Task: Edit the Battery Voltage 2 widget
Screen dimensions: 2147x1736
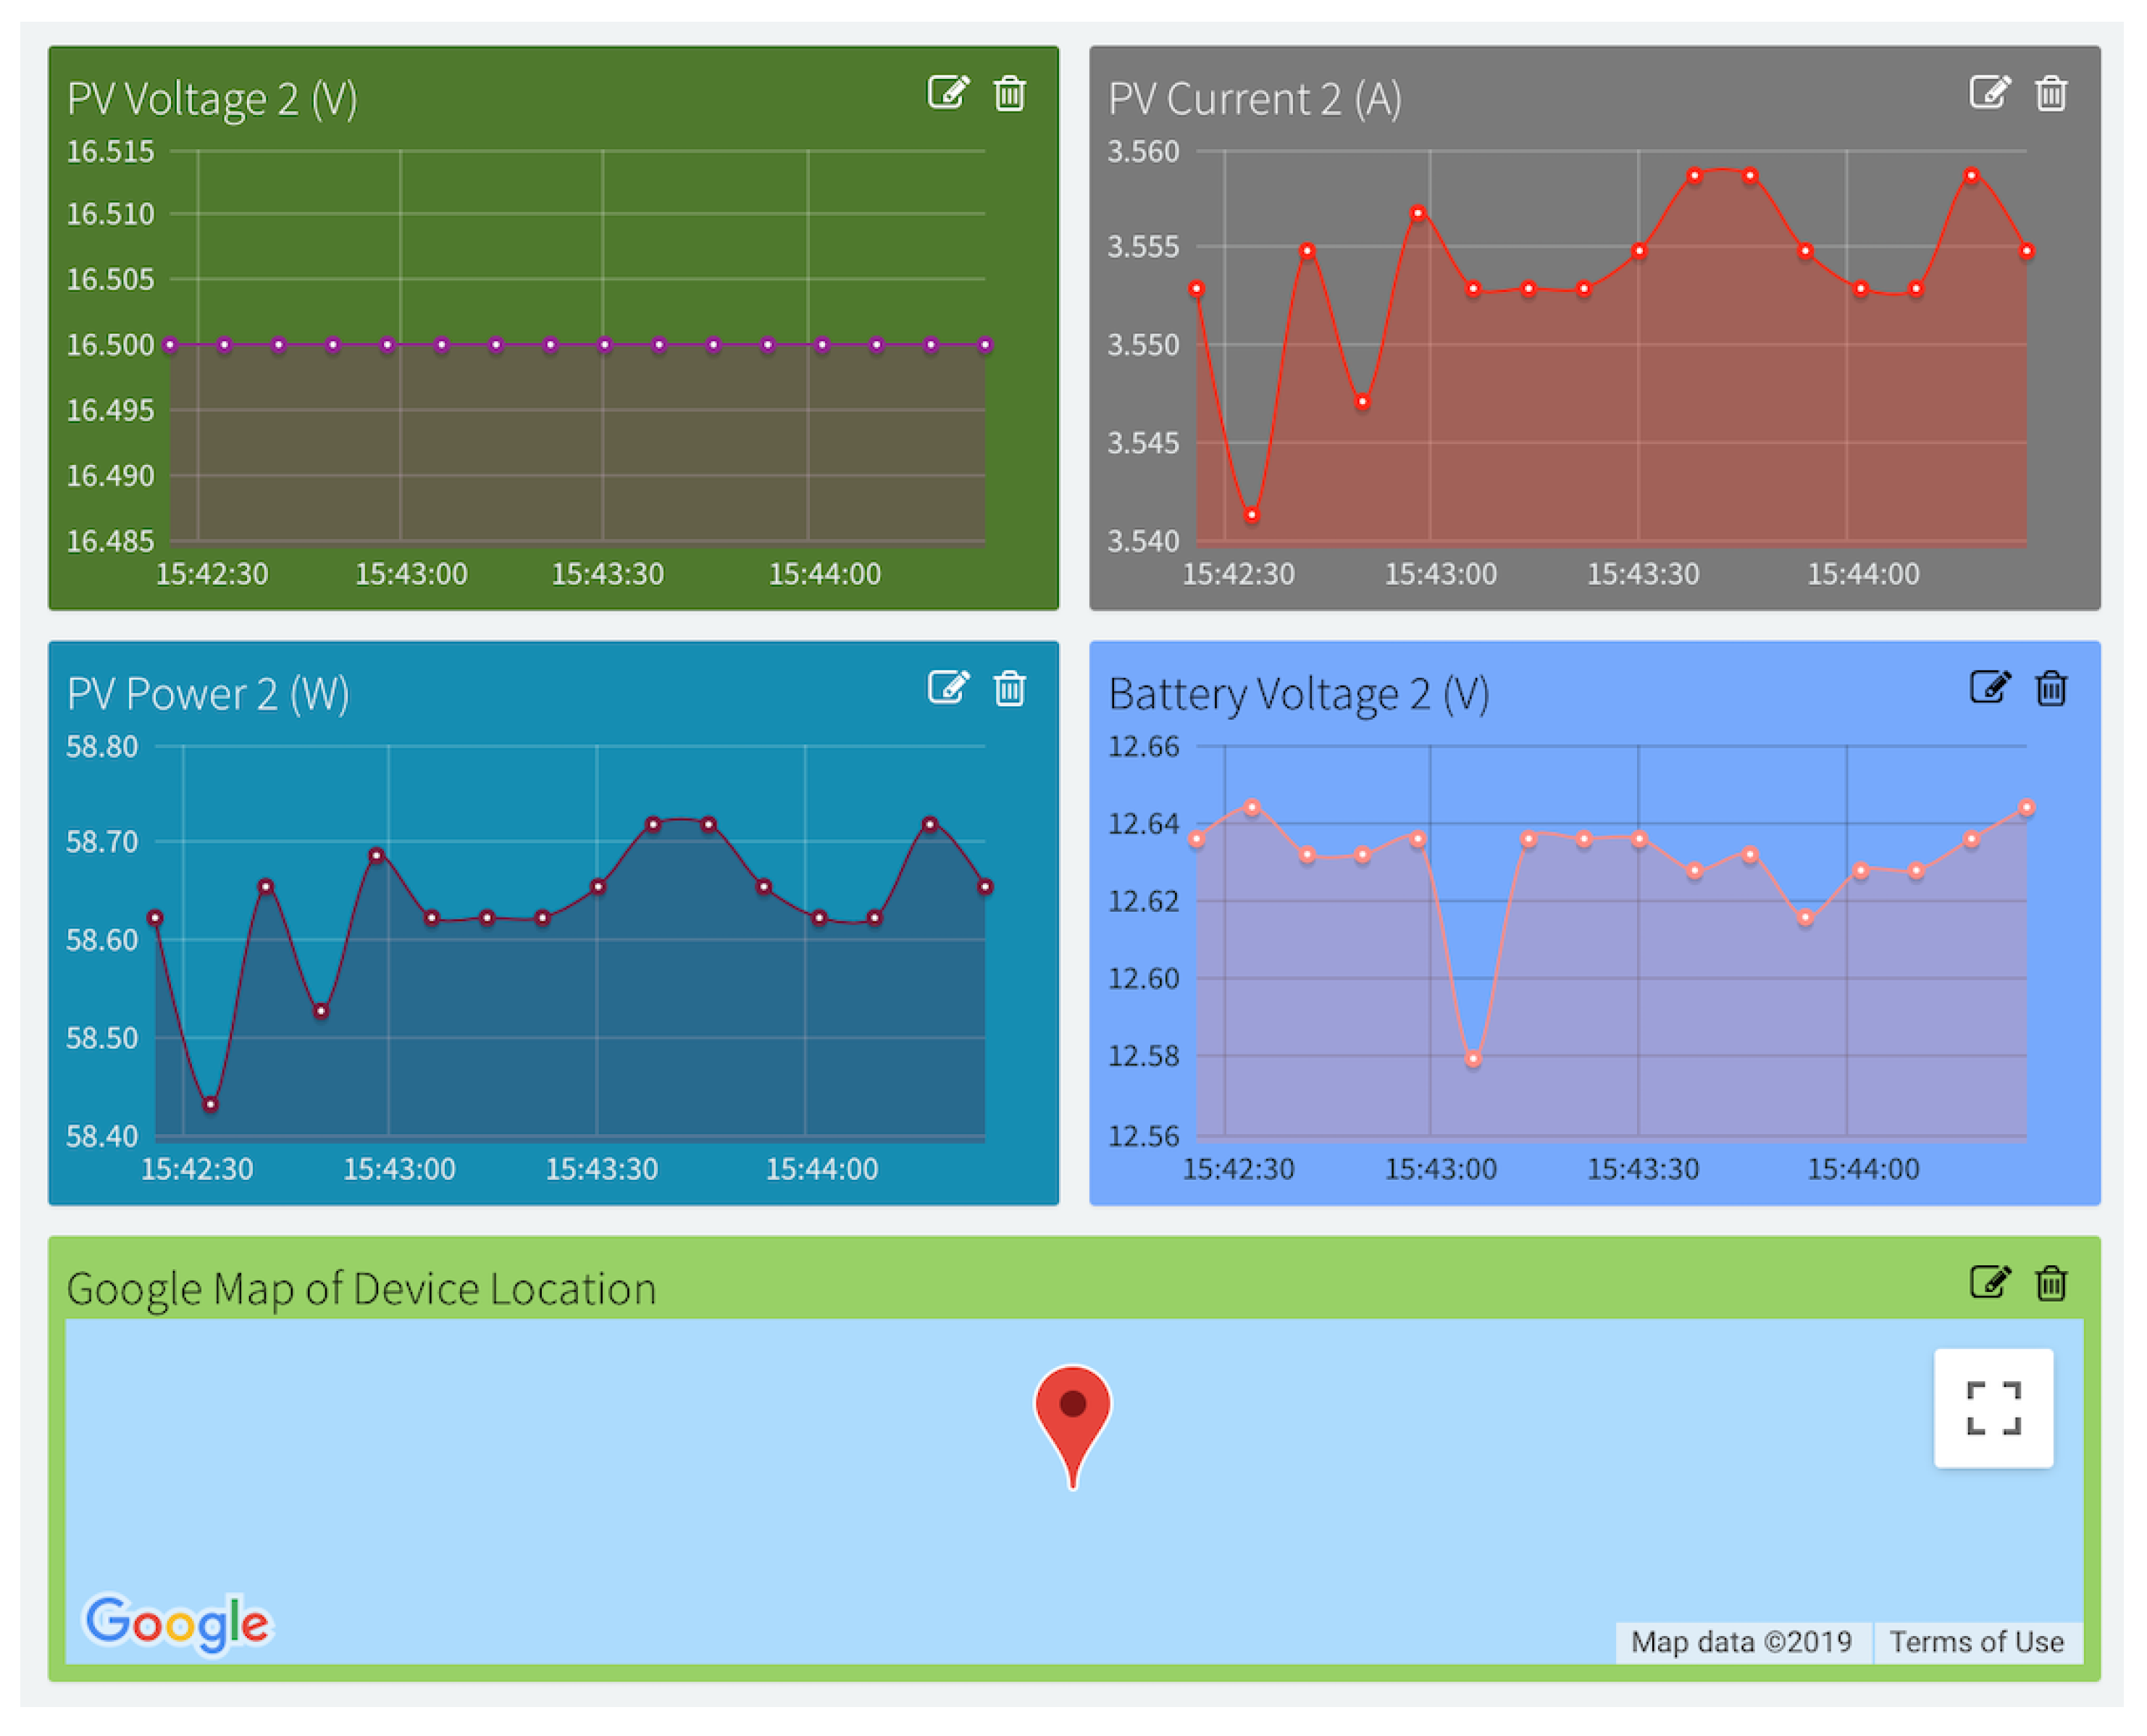Action: click(1989, 687)
